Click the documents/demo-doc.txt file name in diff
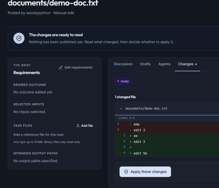Screen dimensions: 219x188 click(x=146, y=109)
